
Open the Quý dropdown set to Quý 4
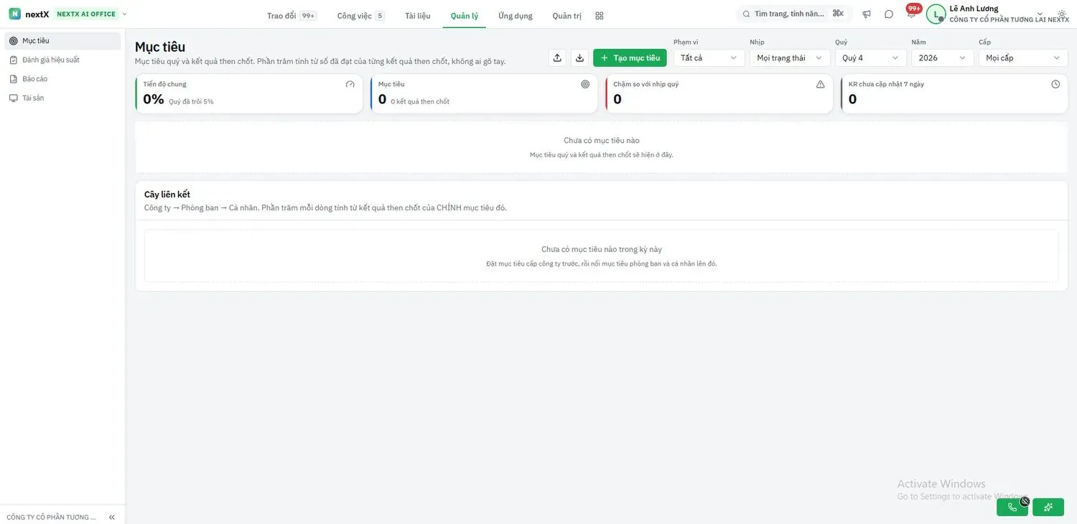[x=871, y=58]
